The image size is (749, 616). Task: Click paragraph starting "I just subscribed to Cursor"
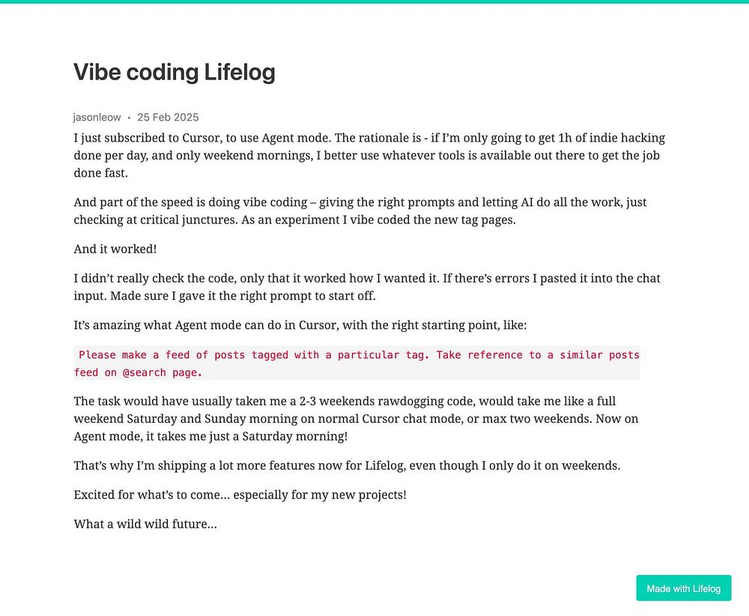click(369, 155)
